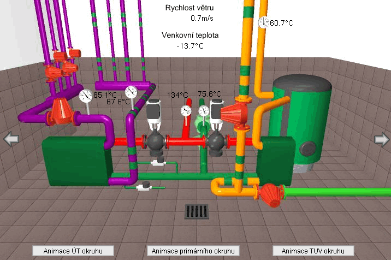Select the upper small valve on thin green pipe
This screenshot has height=260, width=391.
click(x=158, y=162)
